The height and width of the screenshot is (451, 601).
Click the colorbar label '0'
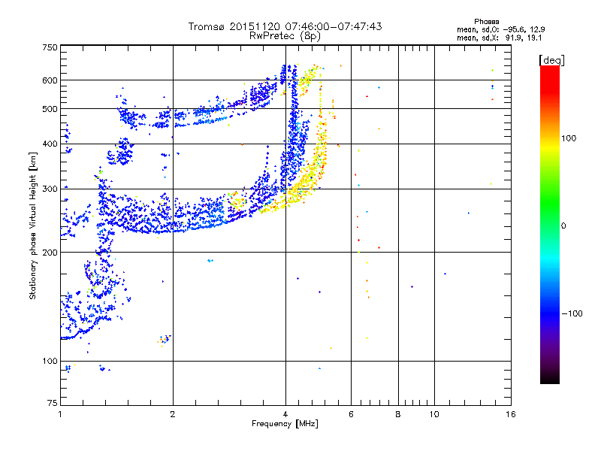pyautogui.click(x=563, y=226)
